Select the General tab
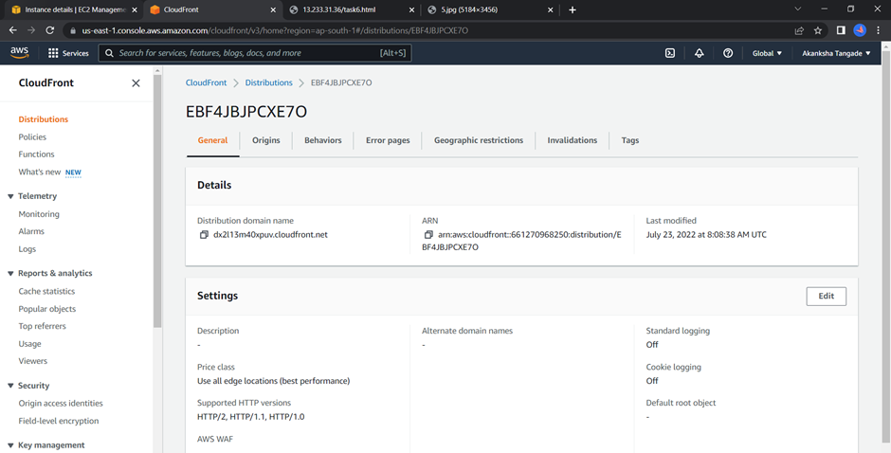 click(x=212, y=140)
